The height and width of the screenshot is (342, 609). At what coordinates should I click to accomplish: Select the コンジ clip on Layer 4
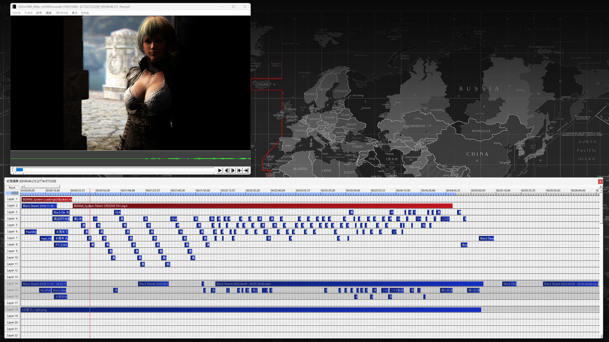[445, 219]
